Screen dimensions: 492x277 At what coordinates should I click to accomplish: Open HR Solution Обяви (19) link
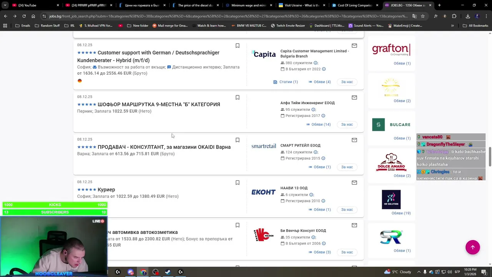coord(401,213)
